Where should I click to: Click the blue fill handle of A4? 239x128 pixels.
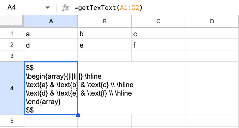(x=78, y=115)
